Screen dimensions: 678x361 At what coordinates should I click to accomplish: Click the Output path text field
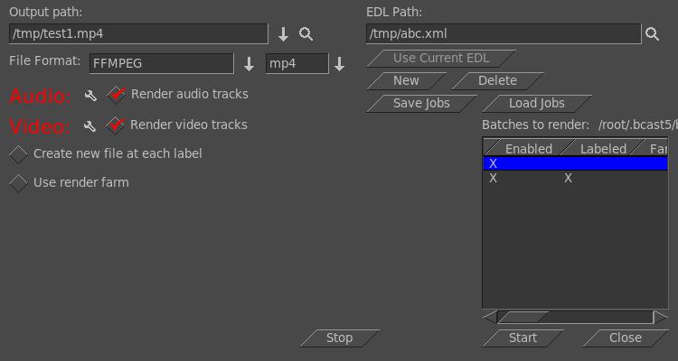[x=138, y=34]
